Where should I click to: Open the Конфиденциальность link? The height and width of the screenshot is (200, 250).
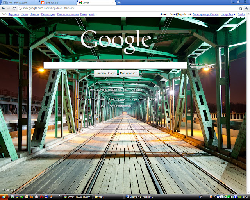pos(121,106)
